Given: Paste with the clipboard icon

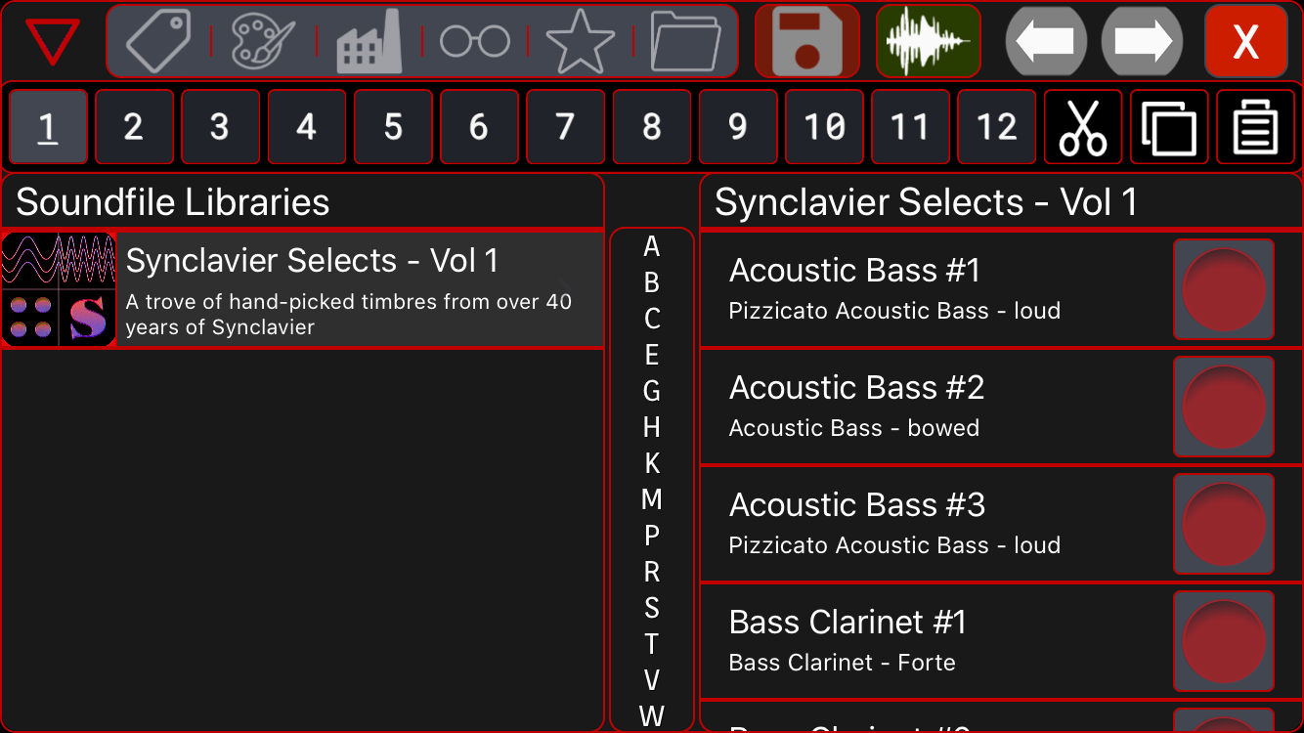Looking at the screenshot, I should pyautogui.click(x=1255, y=127).
